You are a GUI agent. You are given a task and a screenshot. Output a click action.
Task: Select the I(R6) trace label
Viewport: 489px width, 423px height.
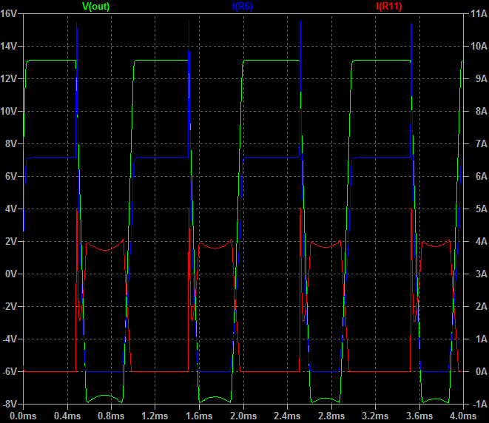[x=243, y=6]
